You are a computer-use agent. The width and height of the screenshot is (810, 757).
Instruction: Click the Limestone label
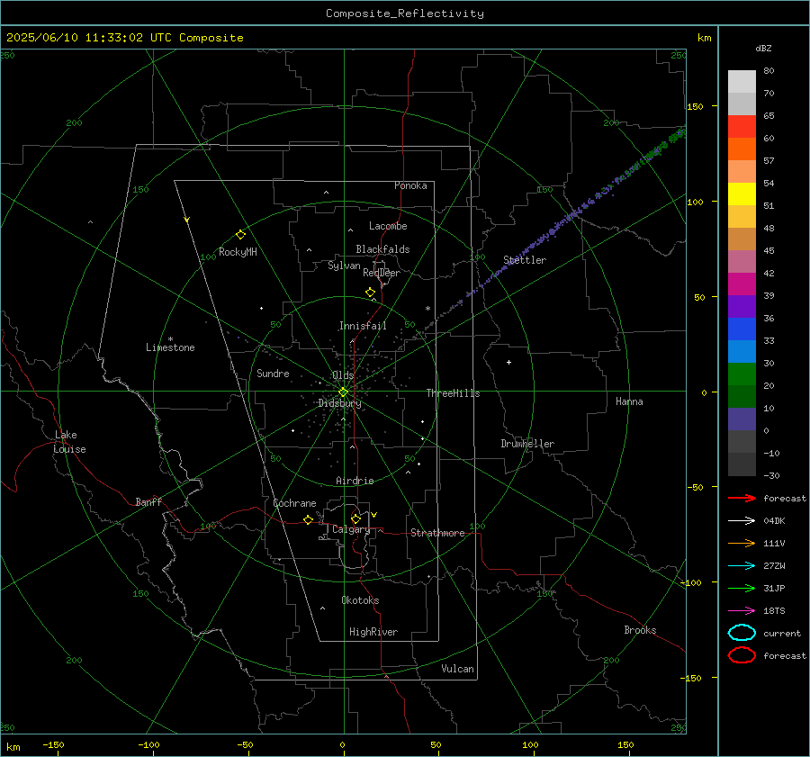(170, 347)
